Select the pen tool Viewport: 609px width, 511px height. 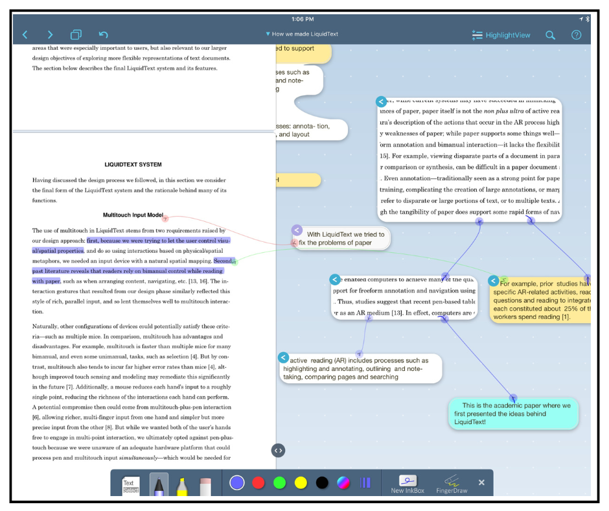159,484
